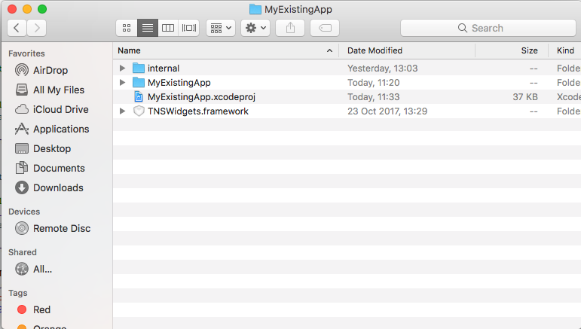Image resolution: width=581 pixels, height=329 pixels.
Task: Click the Share toolbar button
Action: [290, 28]
